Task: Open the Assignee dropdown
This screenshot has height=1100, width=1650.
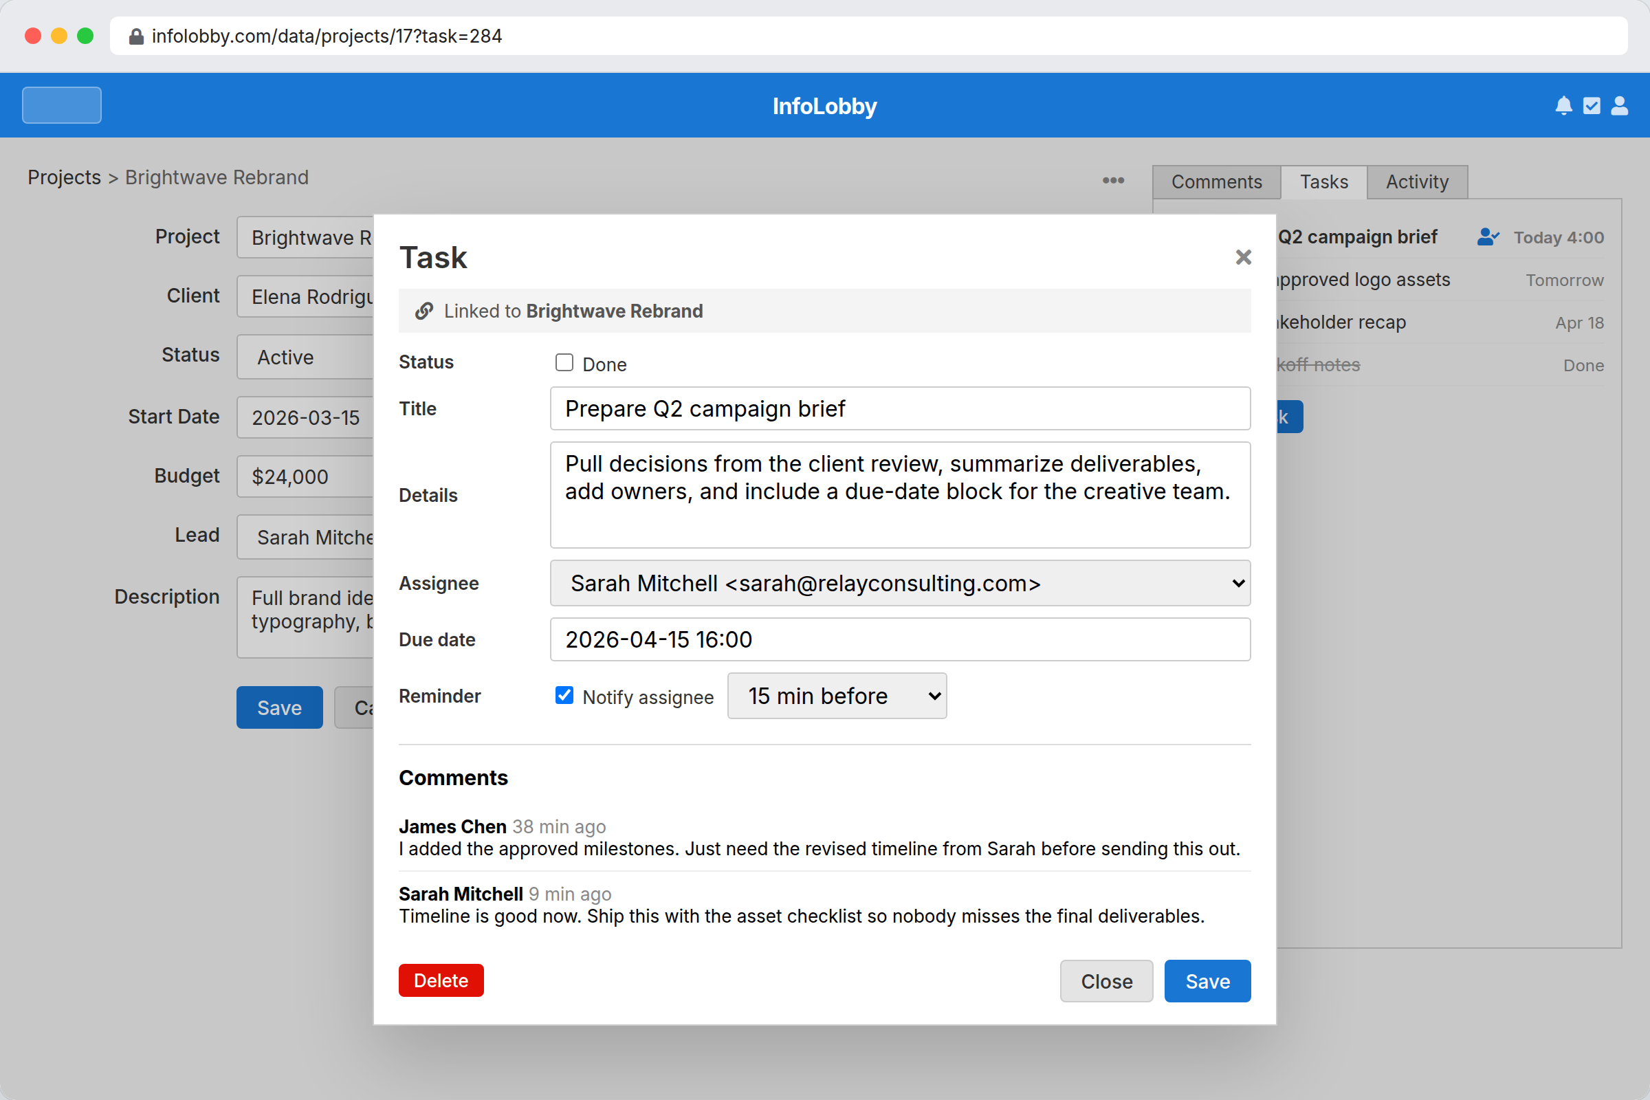Action: (900, 583)
